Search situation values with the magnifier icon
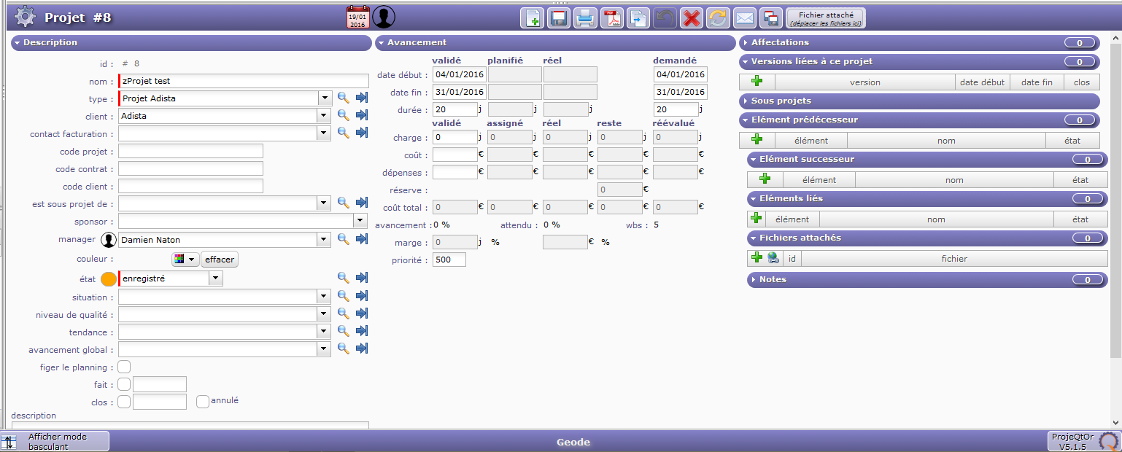Screen dimensions: 1122x452 pos(344,296)
